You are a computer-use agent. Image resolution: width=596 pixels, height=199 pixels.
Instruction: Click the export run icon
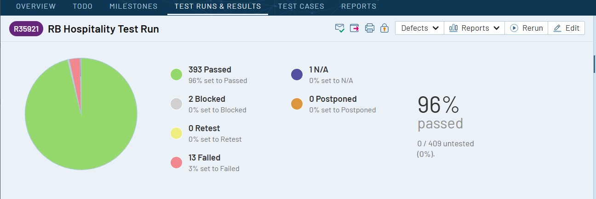coord(355,28)
